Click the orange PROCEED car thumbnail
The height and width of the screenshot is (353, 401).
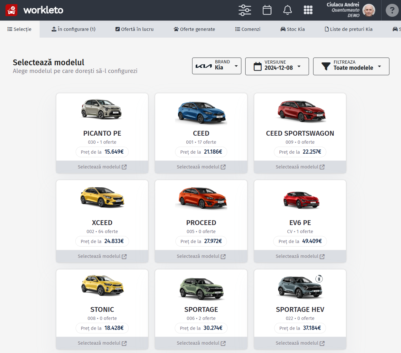point(201,198)
